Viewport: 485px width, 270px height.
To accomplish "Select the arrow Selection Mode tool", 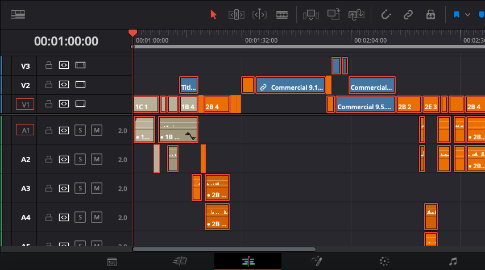I will point(213,15).
